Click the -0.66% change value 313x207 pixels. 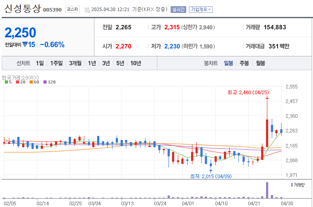(52, 44)
